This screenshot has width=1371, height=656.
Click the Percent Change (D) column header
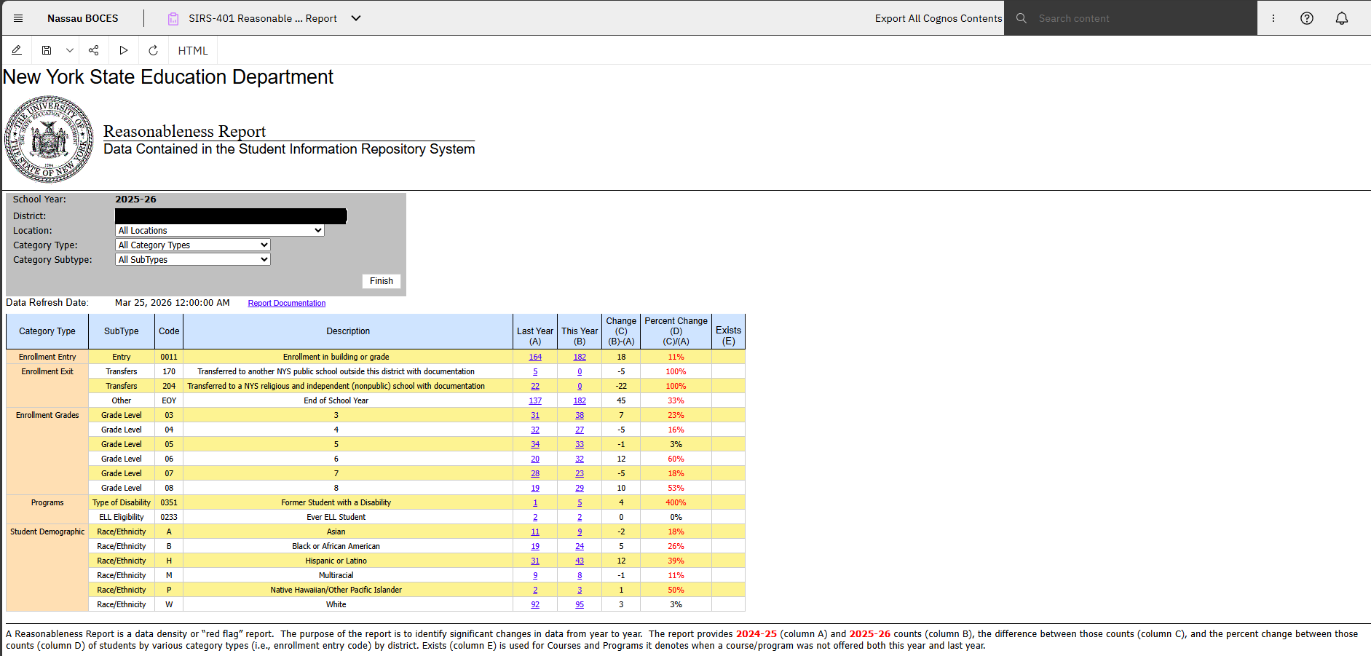(x=676, y=331)
